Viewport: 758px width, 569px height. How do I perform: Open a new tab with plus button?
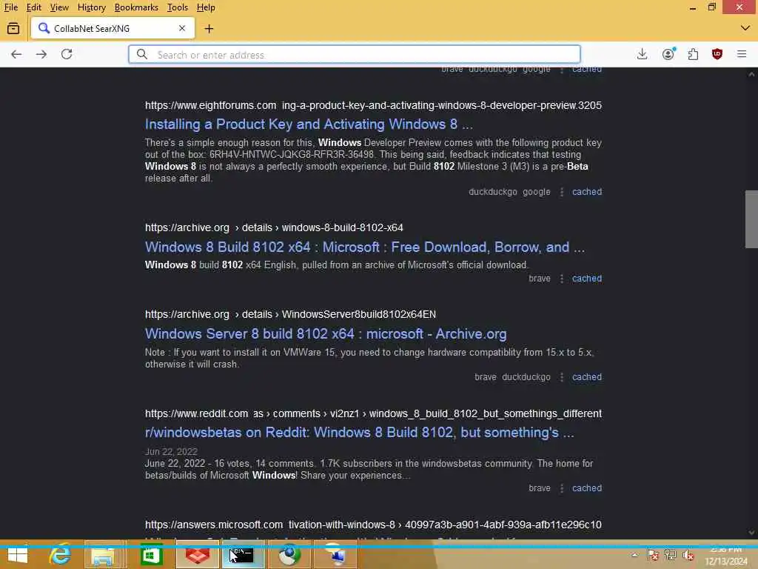[x=209, y=29]
